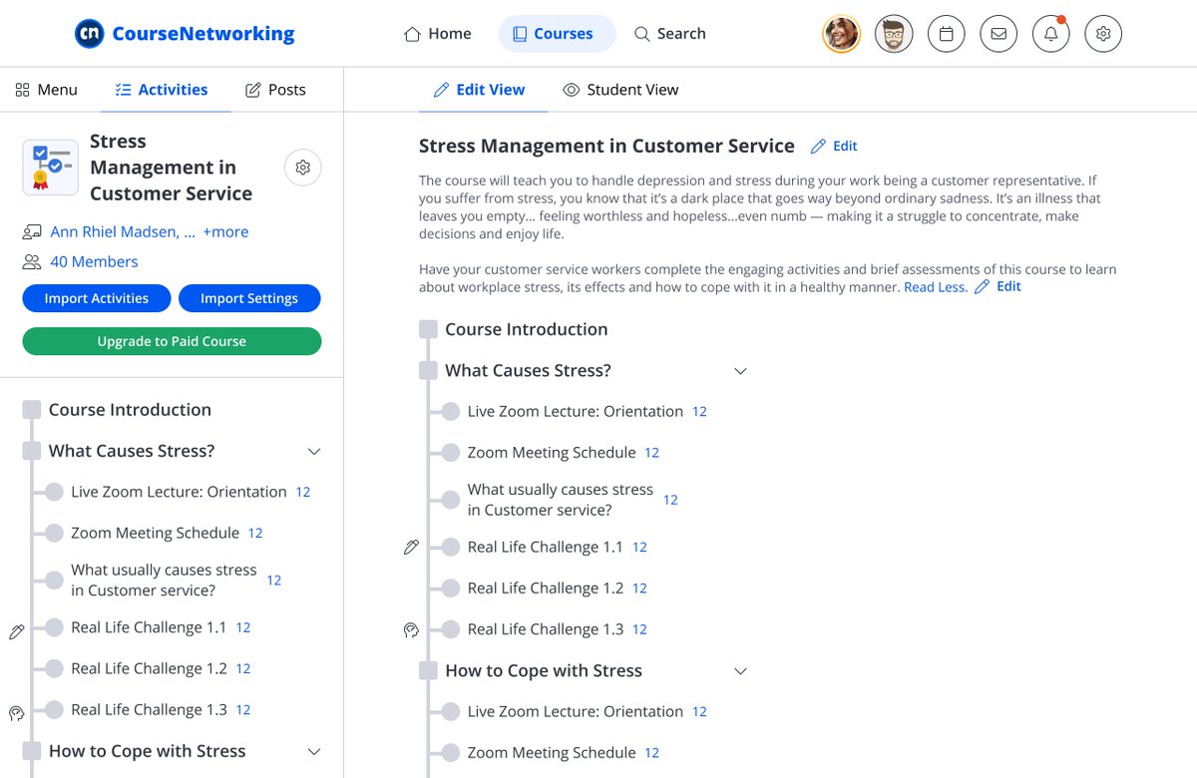Open main Real Life Challenge 1.3
This screenshot has width=1197, height=778.
coord(546,629)
